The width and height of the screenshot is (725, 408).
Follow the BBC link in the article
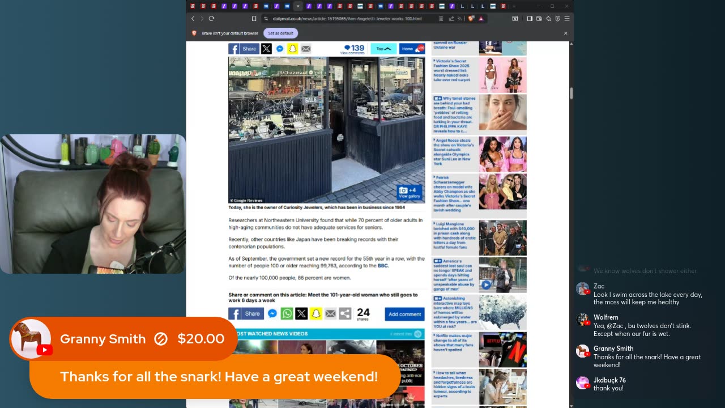383,266
